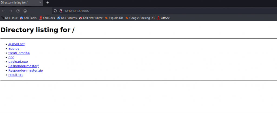Click the URL address bar field

[x=162, y=11]
